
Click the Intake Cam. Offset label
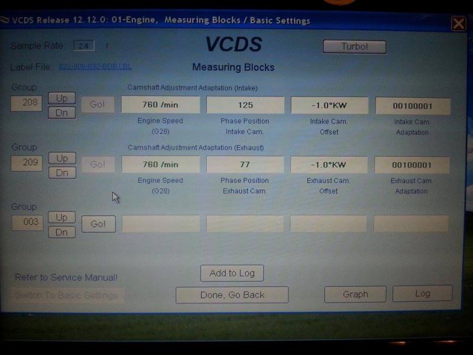(x=329, y=127)
